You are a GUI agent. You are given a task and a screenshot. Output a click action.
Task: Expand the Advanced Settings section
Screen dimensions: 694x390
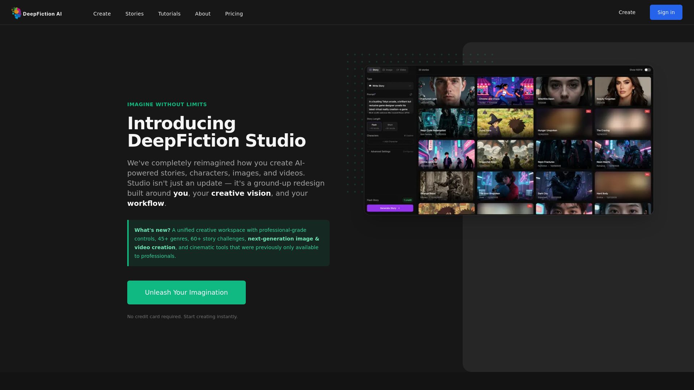tap(380, 152)
